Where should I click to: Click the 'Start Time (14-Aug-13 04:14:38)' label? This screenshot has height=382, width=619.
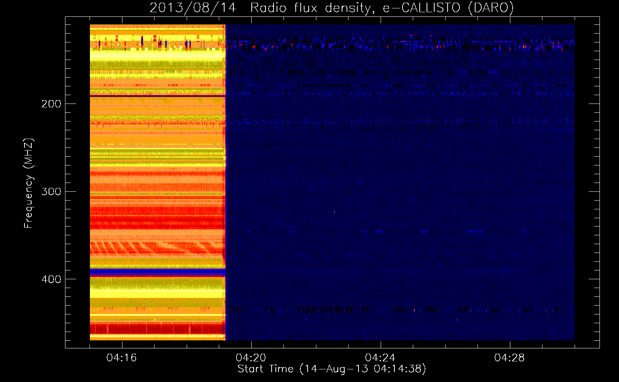click(332, 369)
